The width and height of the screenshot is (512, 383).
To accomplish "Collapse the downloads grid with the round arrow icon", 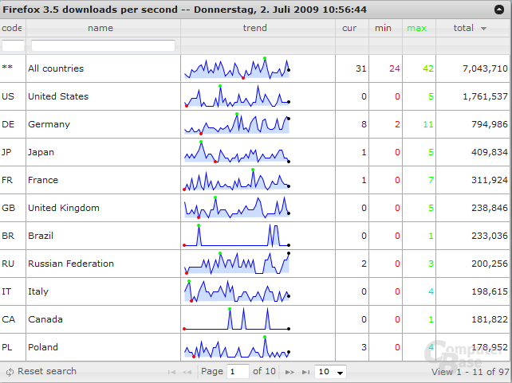I will (499, 10).
